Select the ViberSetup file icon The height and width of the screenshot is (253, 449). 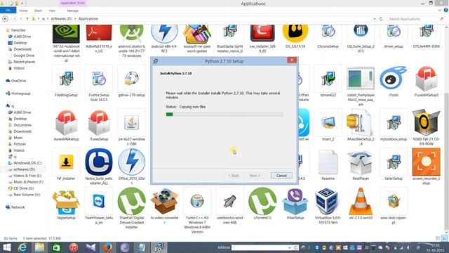295,202
